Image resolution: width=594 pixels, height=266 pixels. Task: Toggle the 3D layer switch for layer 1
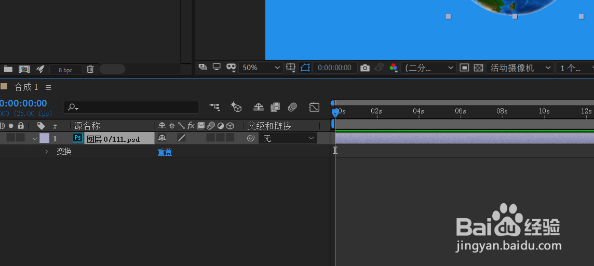click(x=230, y=138)
